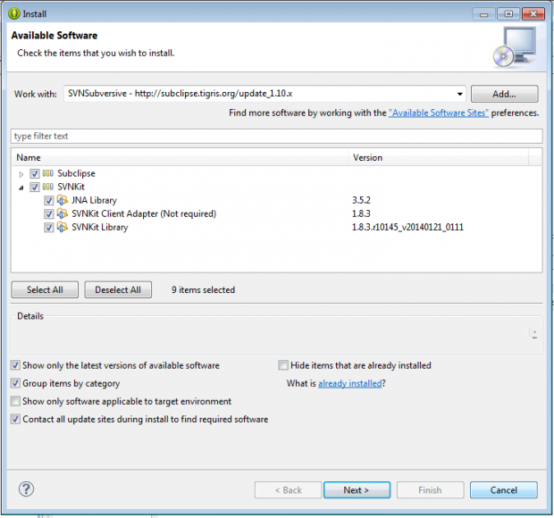
Task: Toggle Group items by category checkbox
Action: pos(15,383)
